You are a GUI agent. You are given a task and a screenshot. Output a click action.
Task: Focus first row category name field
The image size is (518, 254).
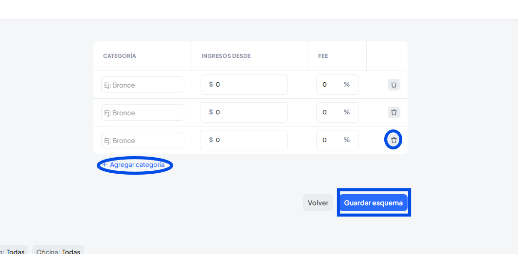[x=143, y=85]
